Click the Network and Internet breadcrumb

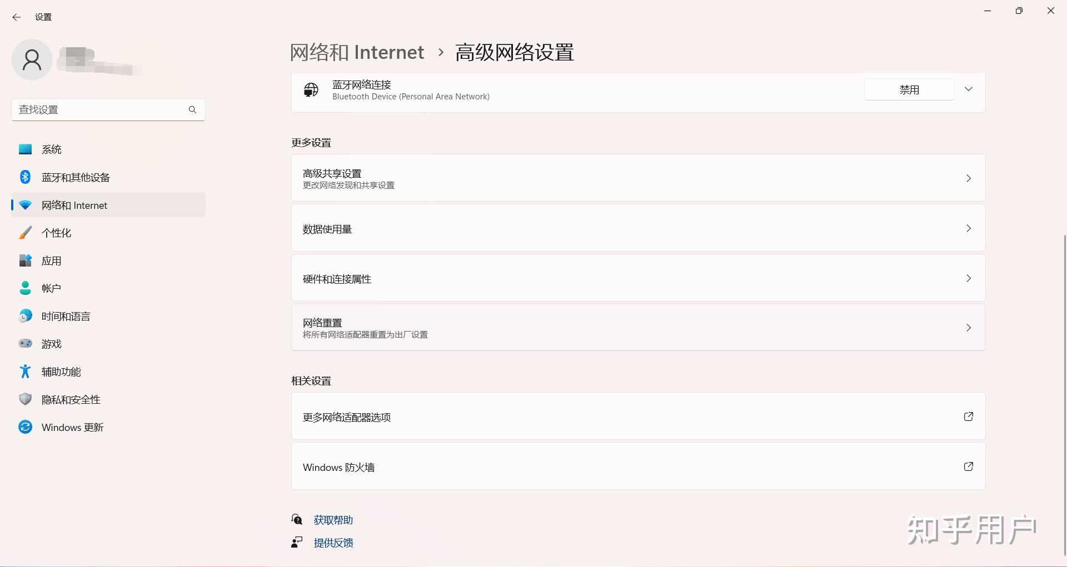point(357,52)
